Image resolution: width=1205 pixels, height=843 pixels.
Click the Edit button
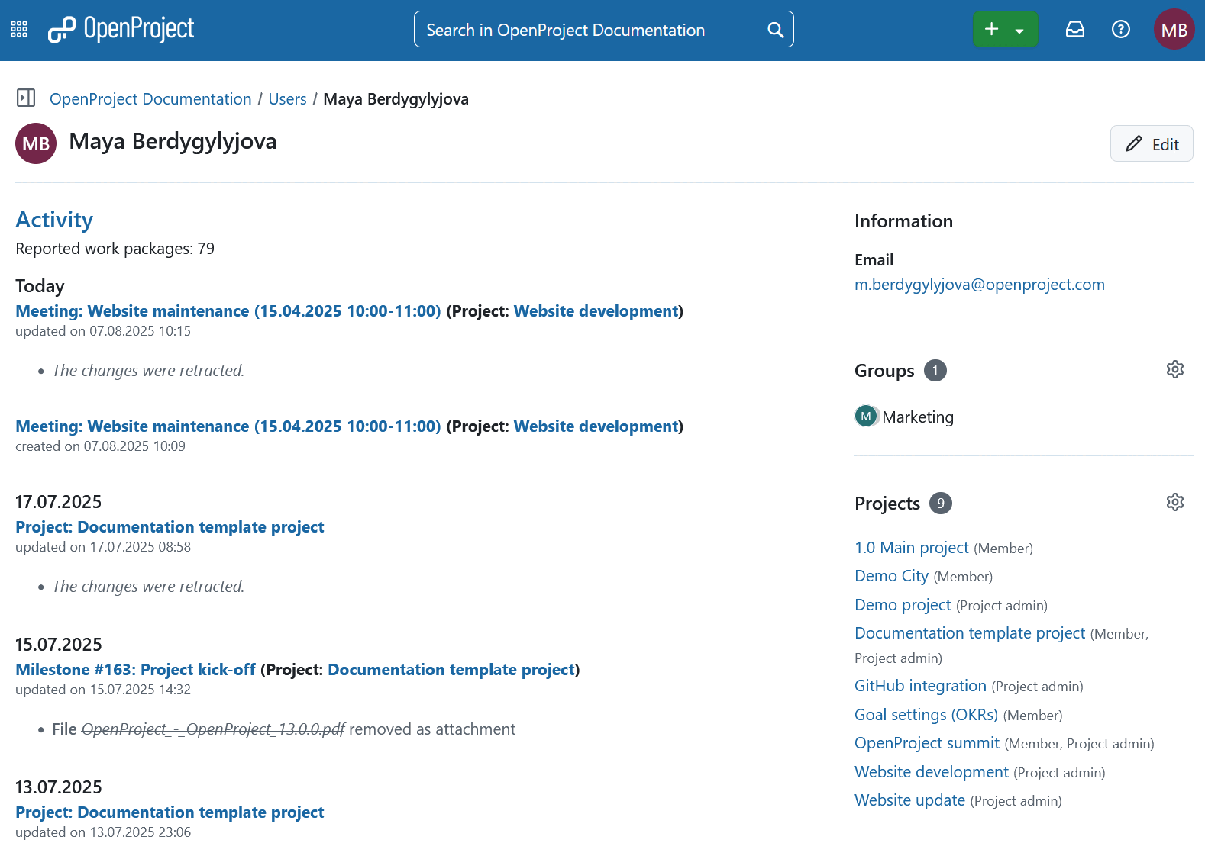tap(1151, 144)
